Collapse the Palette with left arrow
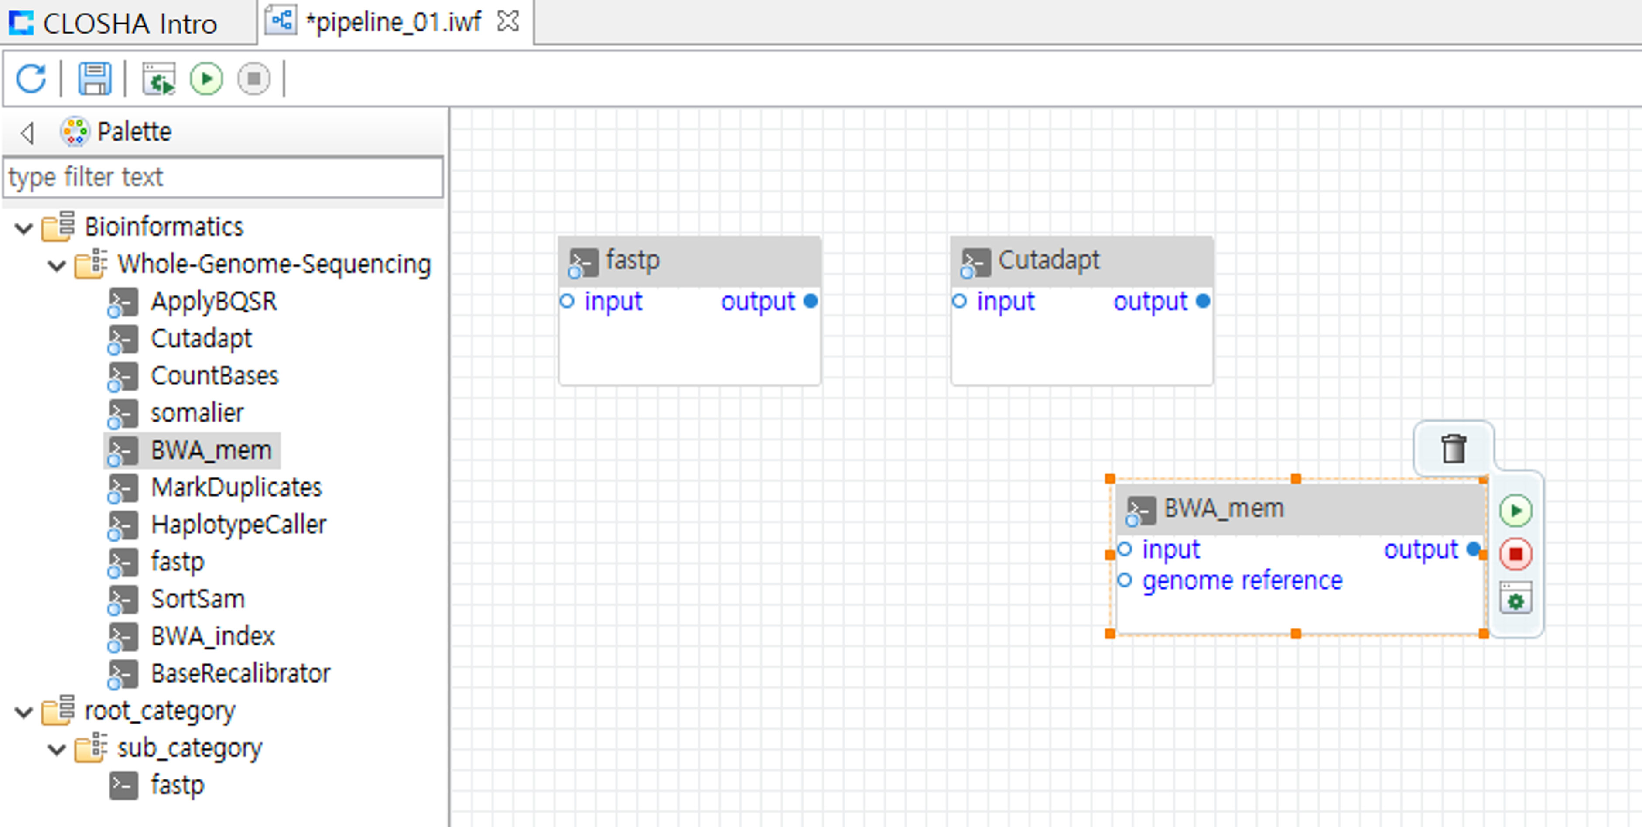1642x827 pixels. pyautogui.click(x=27, y=133)
